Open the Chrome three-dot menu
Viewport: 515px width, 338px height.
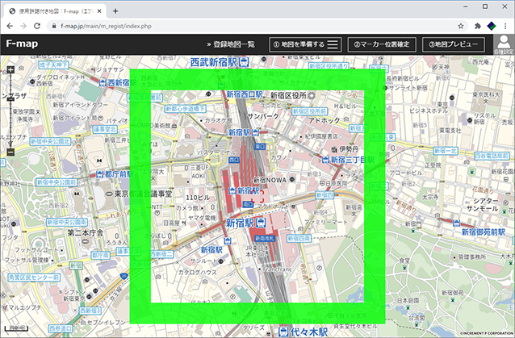pos(505,26)
